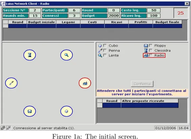This screenshot has width=191, height=139.
Task: Click the magnifier icon beside the Lente label
Action: click(100, 55)
